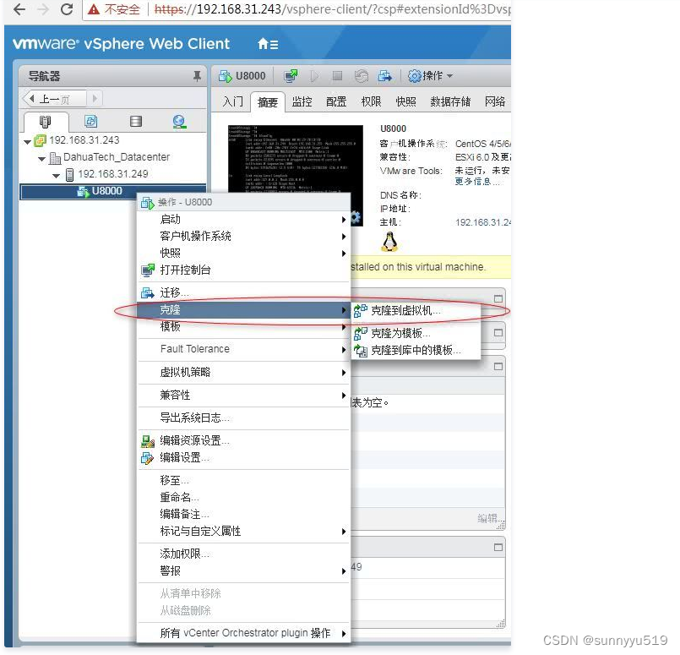Expand the 启动 power submenu

[243, 220]
